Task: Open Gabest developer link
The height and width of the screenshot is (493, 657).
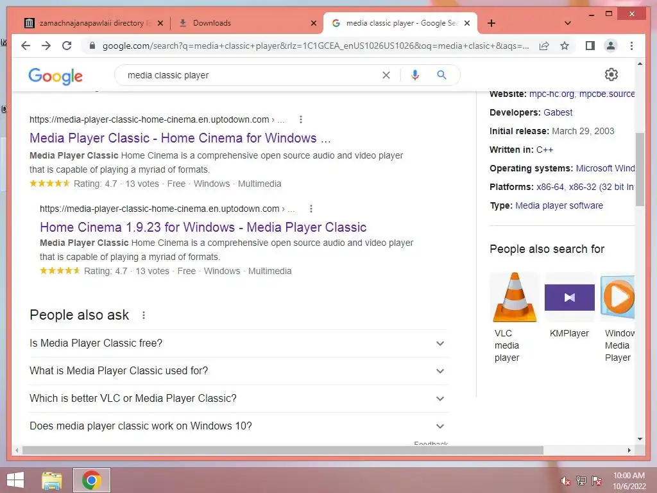Action: (558, 112)
